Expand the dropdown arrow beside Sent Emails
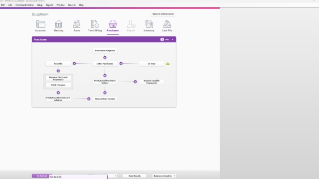The width and height of the screenshot is (319, 179). [x=116, y=176]
